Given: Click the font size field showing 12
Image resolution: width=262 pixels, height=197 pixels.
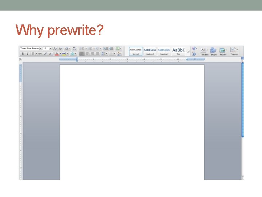Looking at the screenshot, I should [x=46, y=48].
